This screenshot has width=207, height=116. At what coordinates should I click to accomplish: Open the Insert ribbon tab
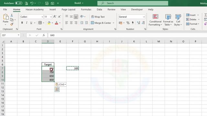[x=52, y=9]
